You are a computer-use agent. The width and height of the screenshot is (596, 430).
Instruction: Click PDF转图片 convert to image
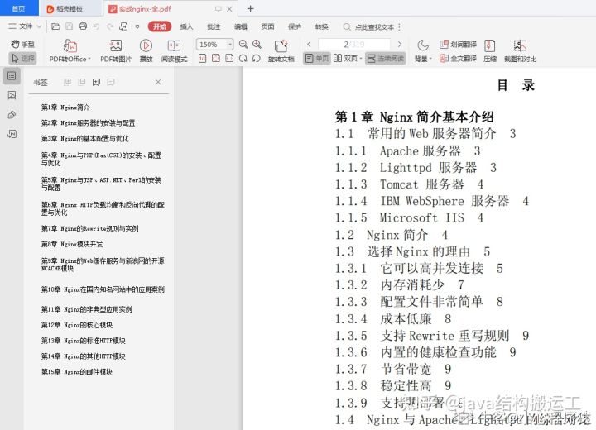(x=116, y=50)
